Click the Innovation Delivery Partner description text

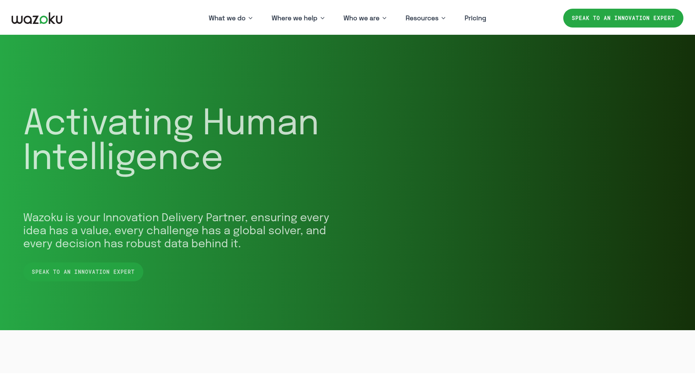[176, 230]
